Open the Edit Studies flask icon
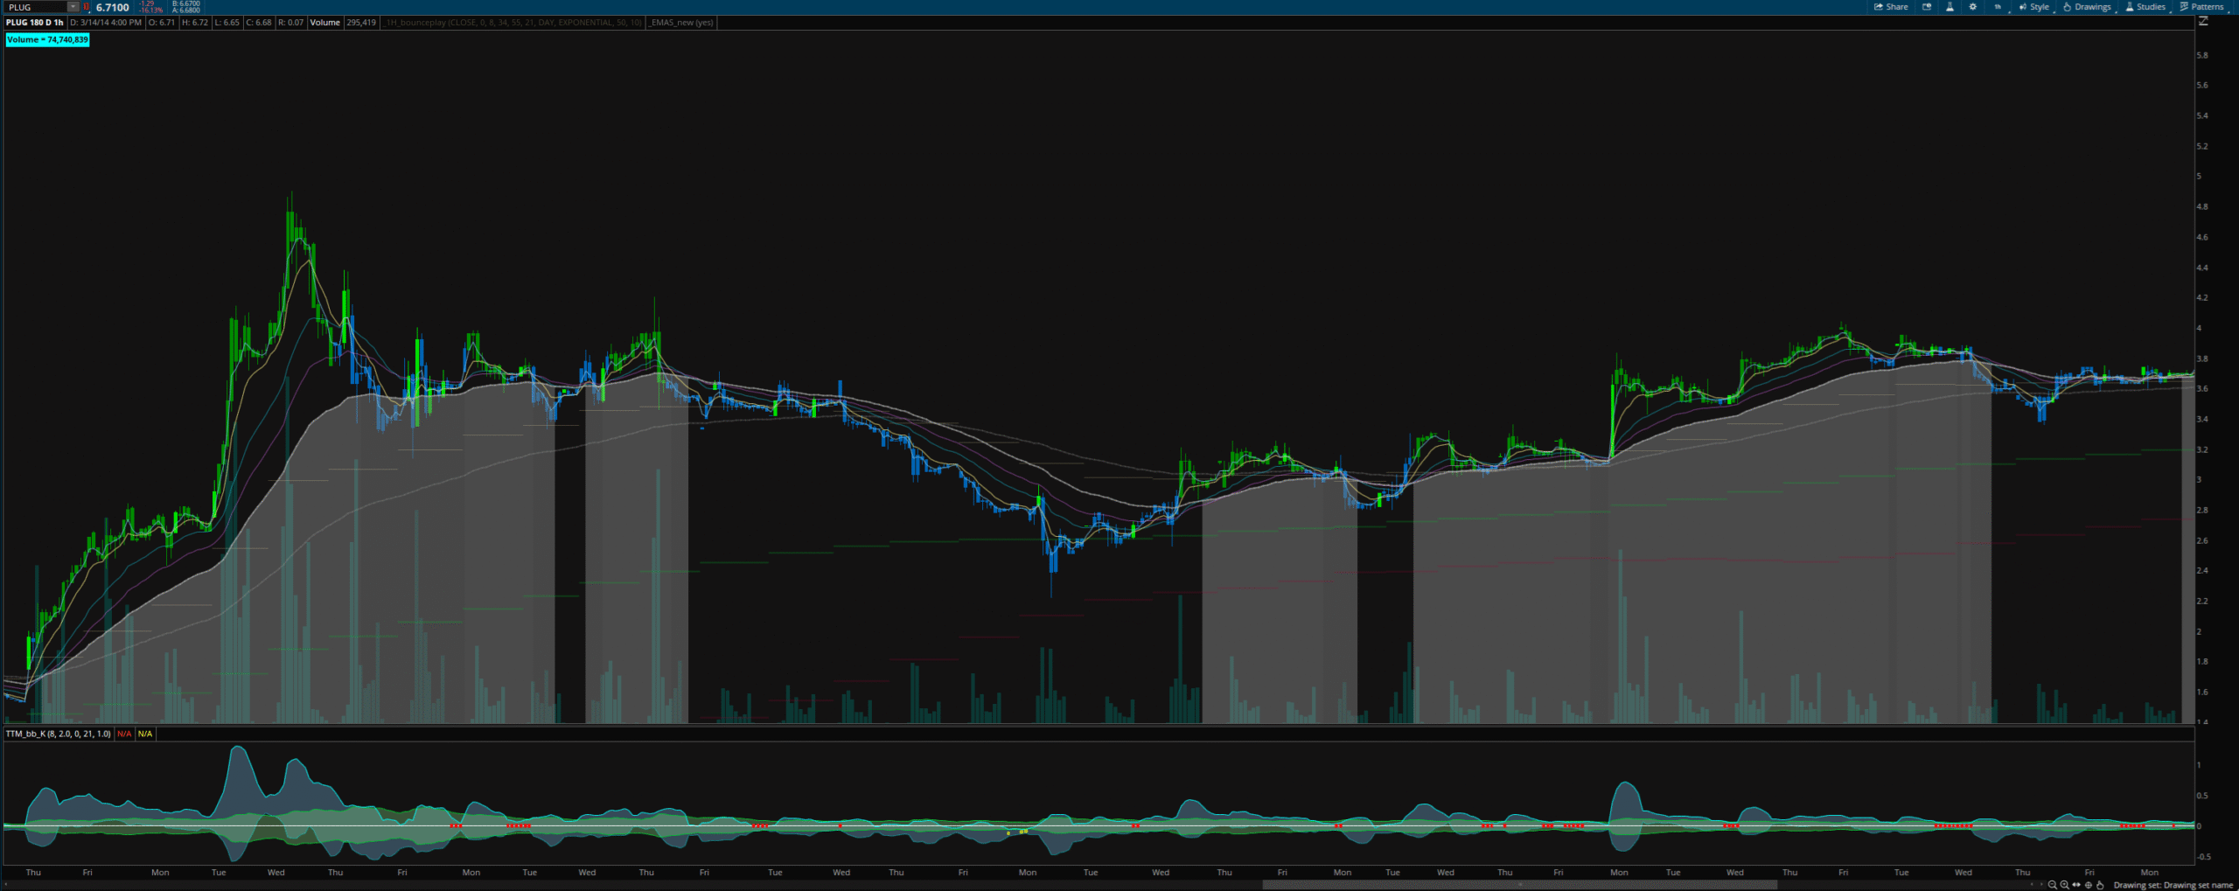This screenshot has height=891, width=2239. click(1950, 7)
